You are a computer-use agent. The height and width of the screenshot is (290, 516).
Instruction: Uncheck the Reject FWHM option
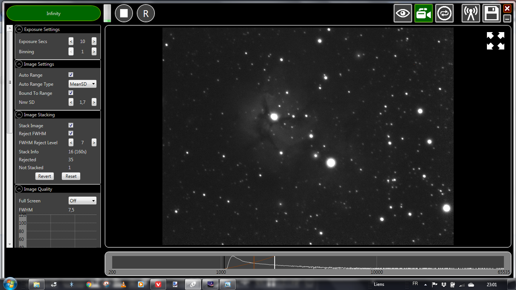point(71,133)
